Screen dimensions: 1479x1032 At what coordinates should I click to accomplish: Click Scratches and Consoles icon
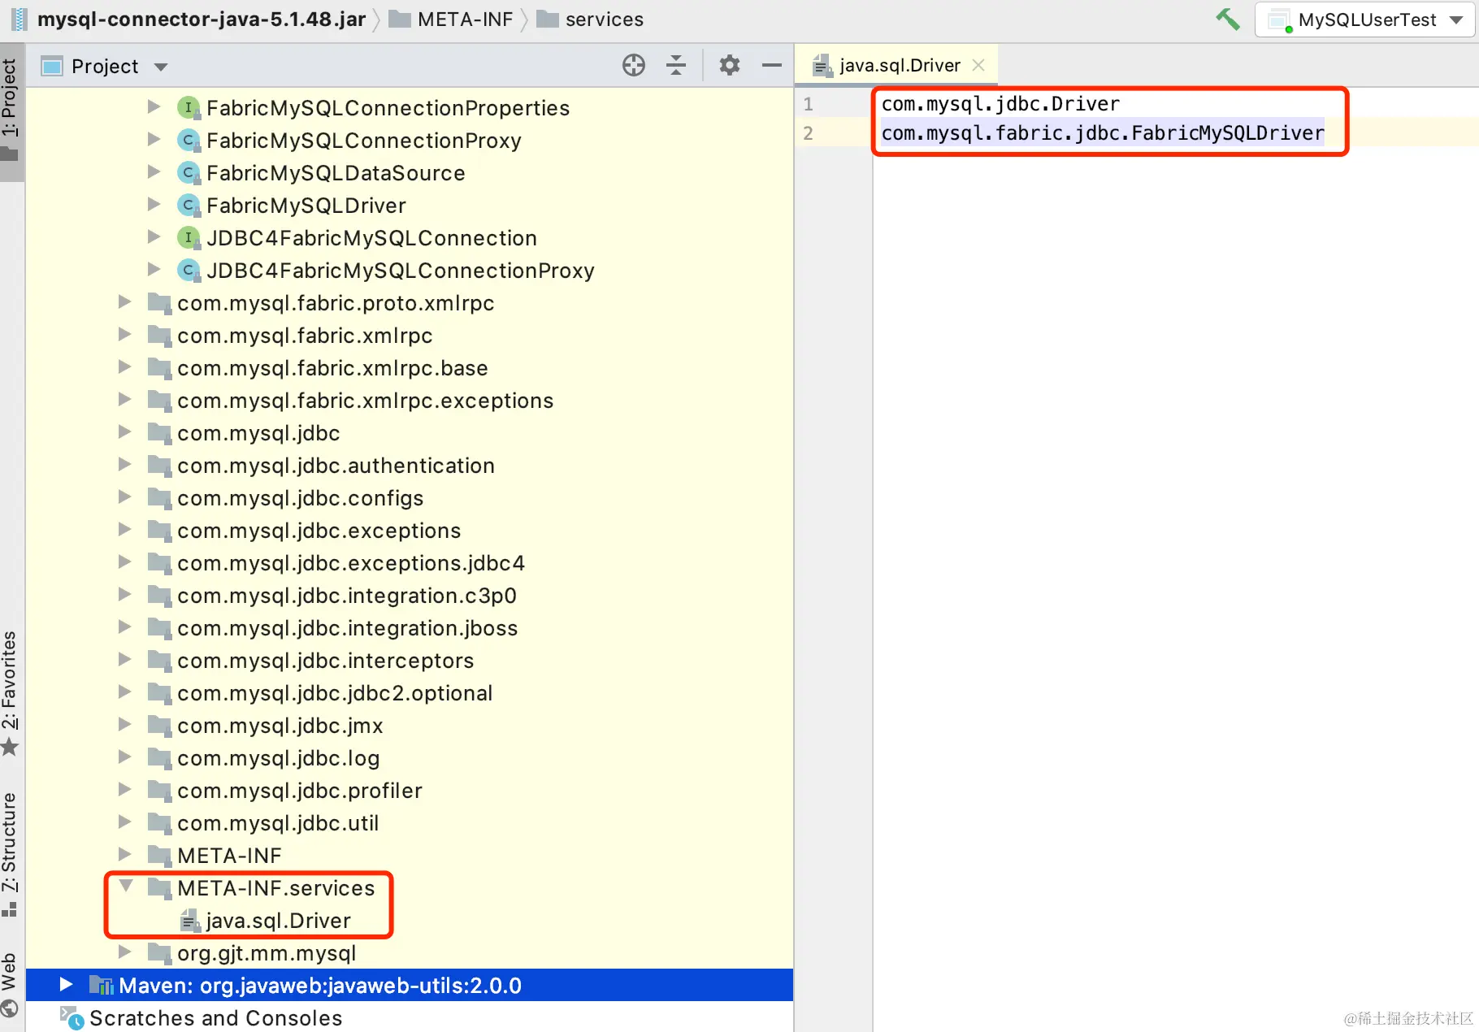coord(72,1017)
